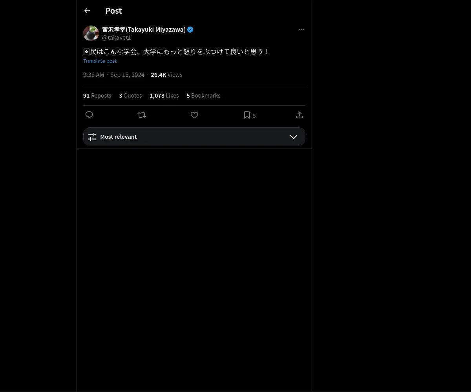Click the repost arrows icon
This screenshot has height=392, width=471.
pyautogui.click(x=142, y=115)
